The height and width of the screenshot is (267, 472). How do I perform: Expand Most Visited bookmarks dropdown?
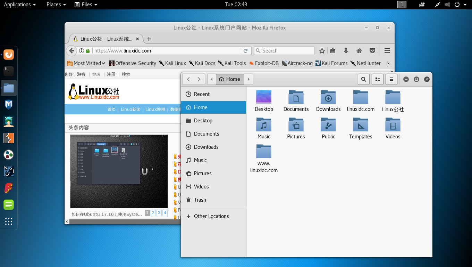tap(86, 63)
